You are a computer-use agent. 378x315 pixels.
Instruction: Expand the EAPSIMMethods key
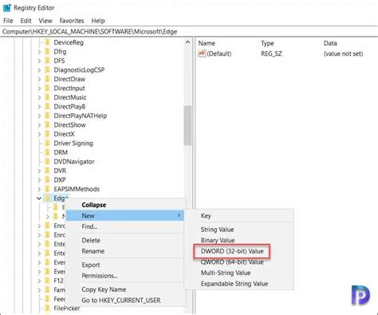[x=39, y=189]
